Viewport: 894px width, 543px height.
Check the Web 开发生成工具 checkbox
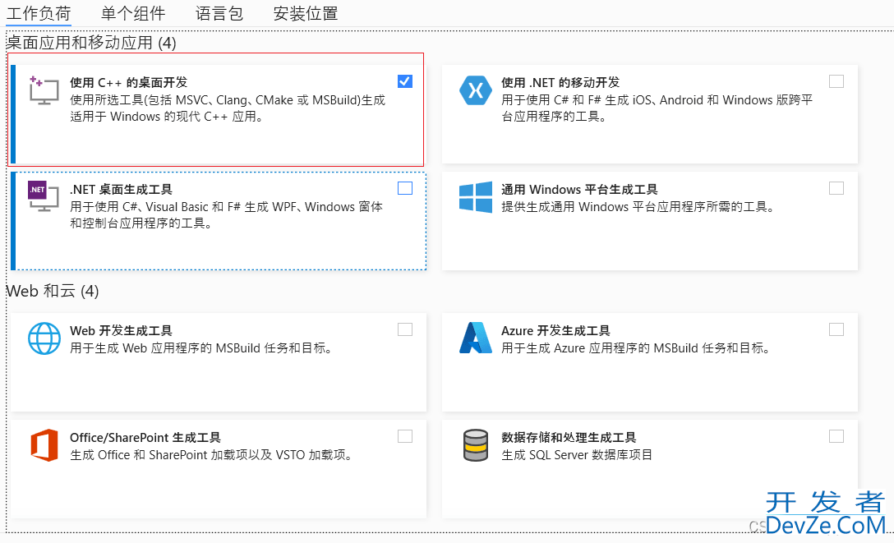point(405,329)
